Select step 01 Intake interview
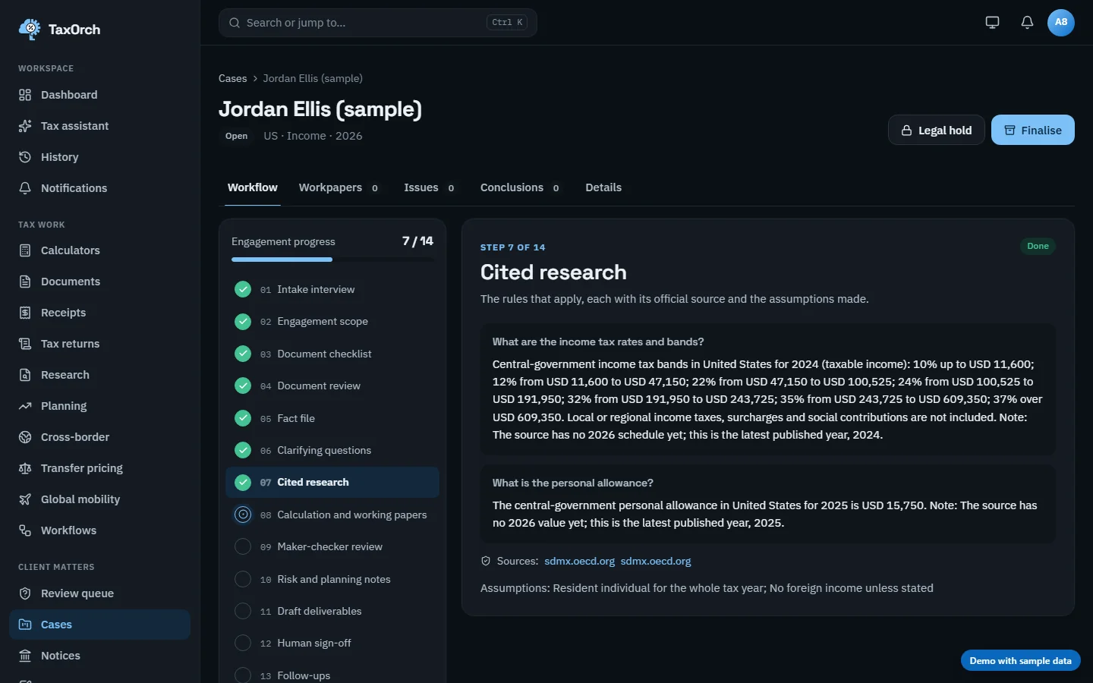The height and width of the screenshot is (683, 1093). pos(332,289)
